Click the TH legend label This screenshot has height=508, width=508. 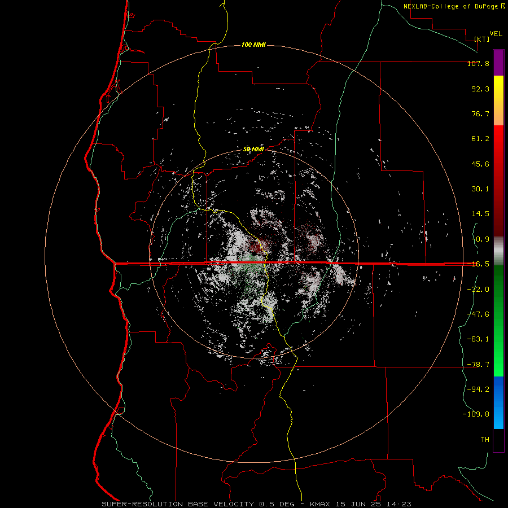click(x=485, y=439)
